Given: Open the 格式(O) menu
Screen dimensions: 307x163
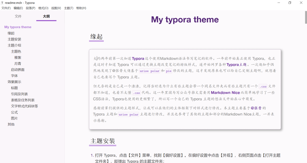Looking at the screenshot, I should coord(43,8).
